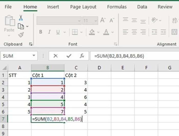Select Top Align icon
Screen dimensions: 179x136
tap(126, 19)
